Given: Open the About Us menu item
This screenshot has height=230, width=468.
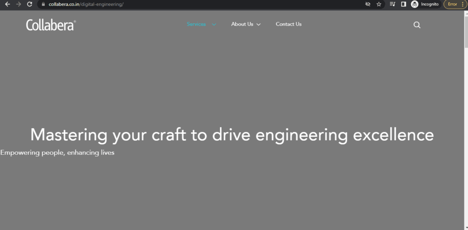Looking at the screenshot, I should coord(242,24).
